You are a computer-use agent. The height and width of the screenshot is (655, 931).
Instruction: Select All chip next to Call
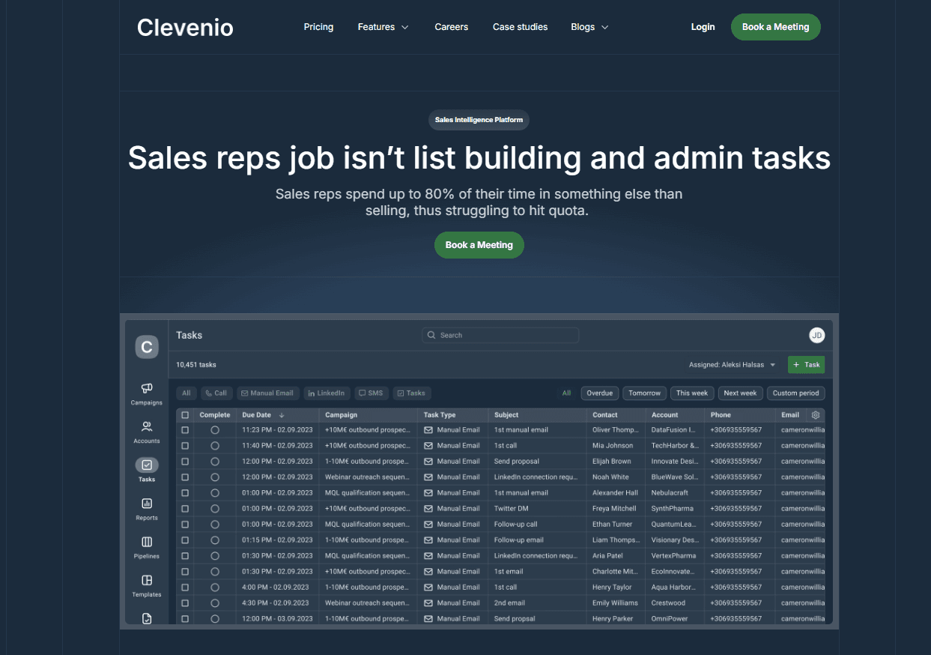tap(186, 393)
